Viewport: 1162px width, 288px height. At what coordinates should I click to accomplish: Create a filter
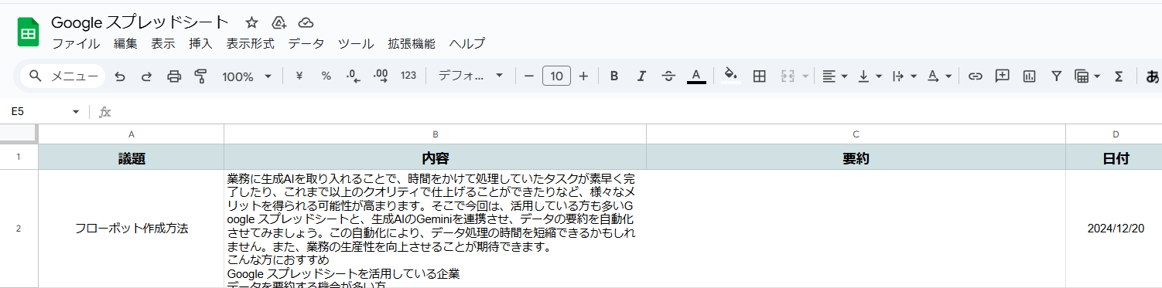coord(1056,76)
